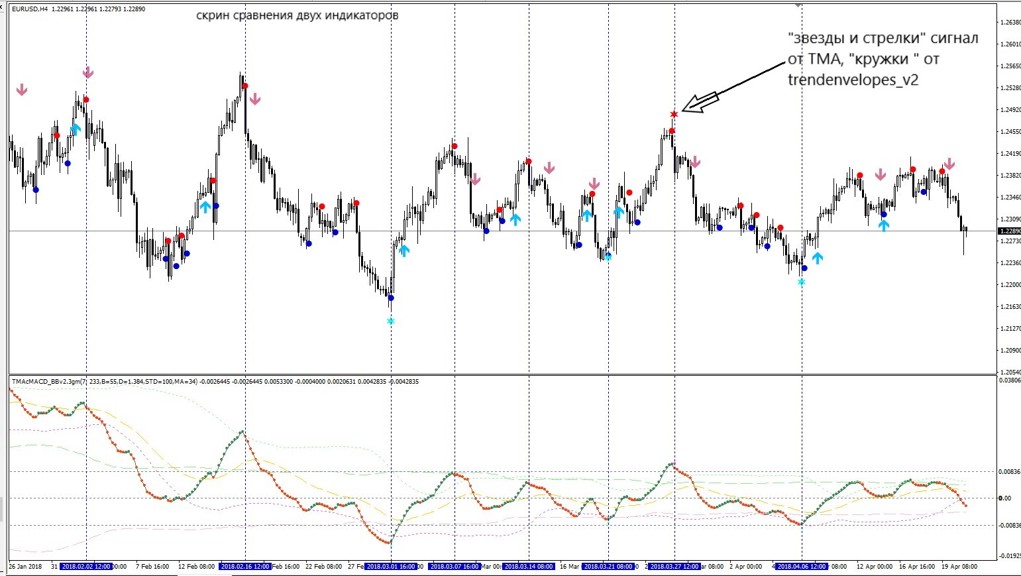Viewport: 1021px width, 576px height.
Task: Click the 19 Apr 08:00 time axis label
Action: (959, 567)
